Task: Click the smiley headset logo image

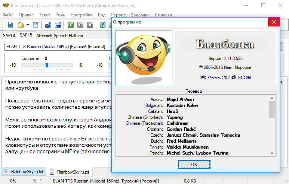Action: click(x=143, y=58)
